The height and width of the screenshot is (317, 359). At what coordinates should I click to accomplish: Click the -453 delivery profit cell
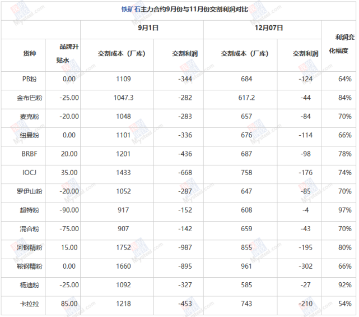[x=185, y=304]
